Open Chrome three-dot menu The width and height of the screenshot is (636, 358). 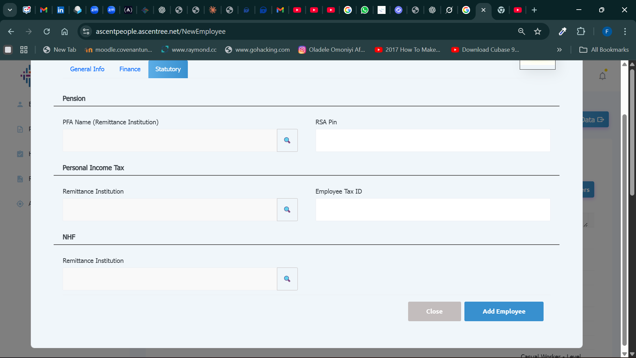625,31
